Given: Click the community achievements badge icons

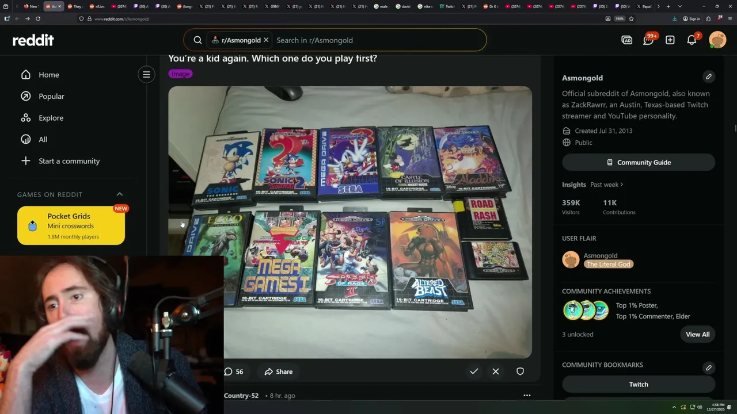Looking at the screenshot, I should pos(586,310).
